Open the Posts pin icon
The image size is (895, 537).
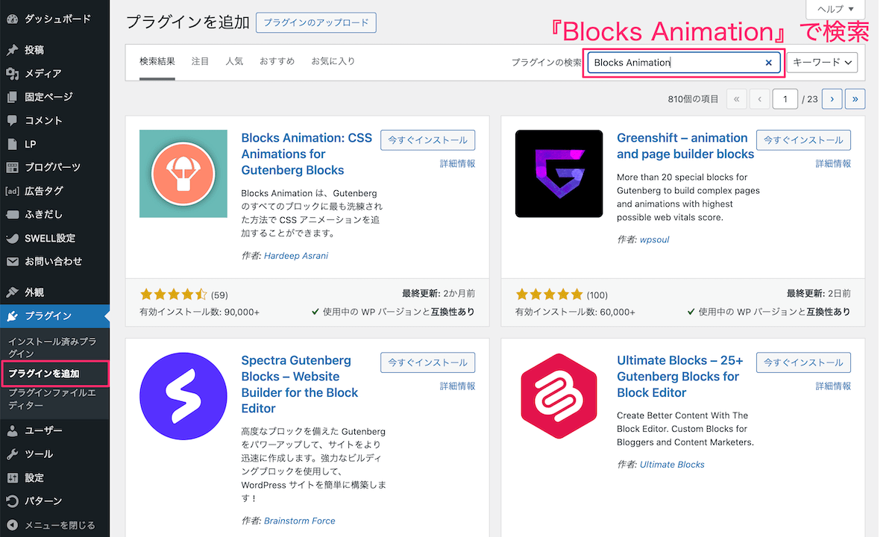pyautogui.click(x=12, y=50)
